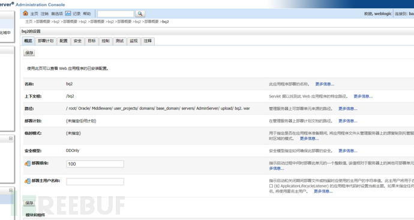
Task: Open the 概览 tab
Action: point(28,41)
